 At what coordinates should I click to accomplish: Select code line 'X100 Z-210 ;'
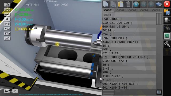click(129, 76)
